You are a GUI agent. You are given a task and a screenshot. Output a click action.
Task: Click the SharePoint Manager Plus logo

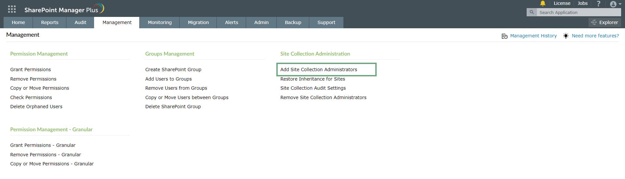(64, 9)
